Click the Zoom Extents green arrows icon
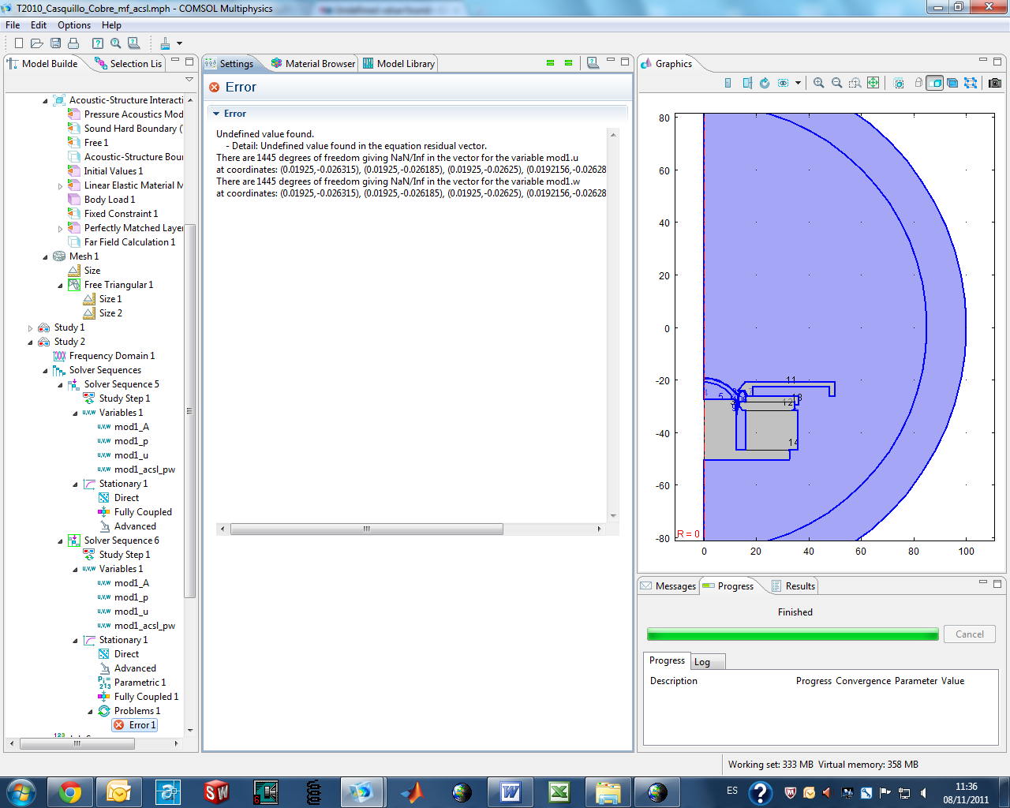1010x808 pixels. click(873, 83)
